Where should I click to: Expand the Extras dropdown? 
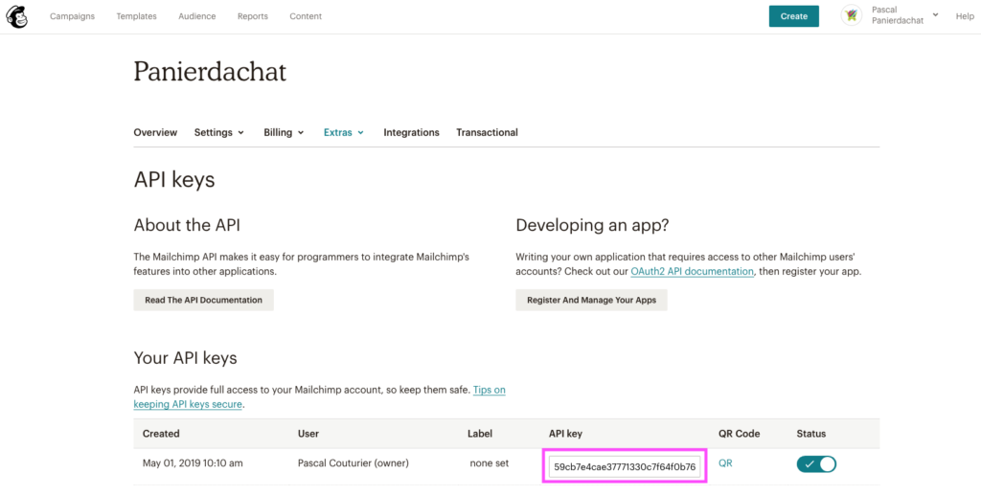click(344, 132)
